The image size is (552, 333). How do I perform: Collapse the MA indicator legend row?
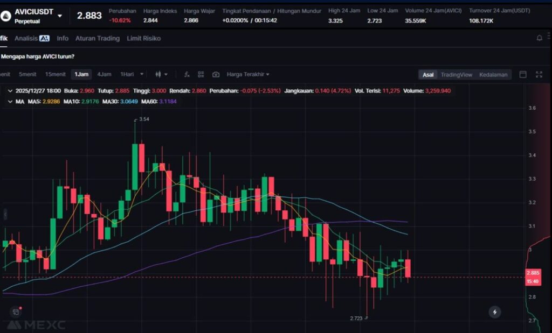10,101
